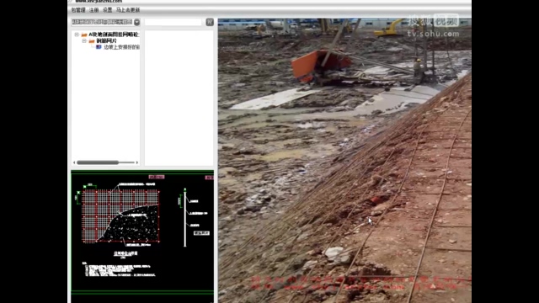Click the construction site slope photo
539x303 pixels.
[344, 161]
